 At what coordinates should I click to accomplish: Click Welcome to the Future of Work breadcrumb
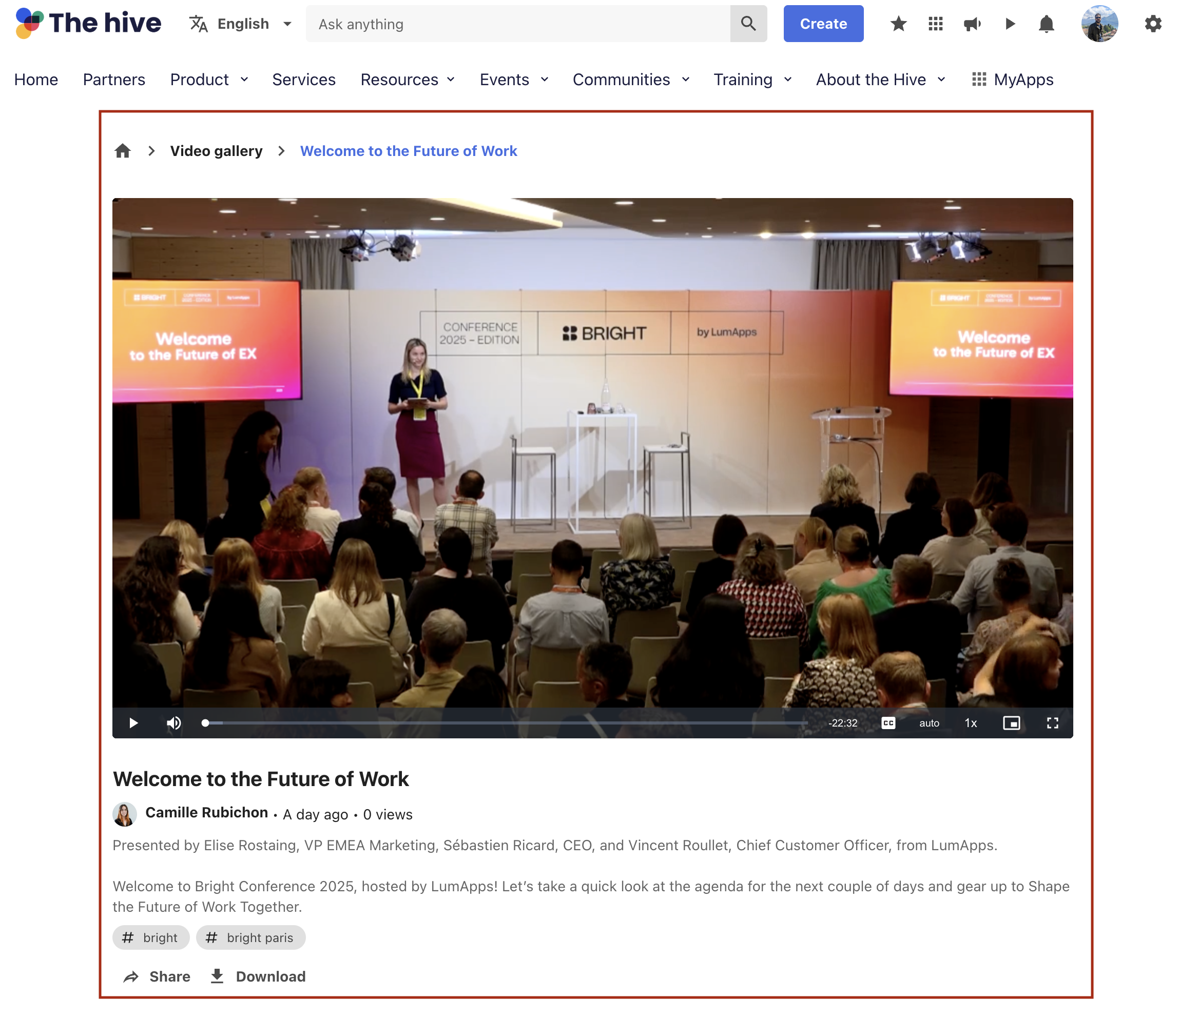coord(408,151)
